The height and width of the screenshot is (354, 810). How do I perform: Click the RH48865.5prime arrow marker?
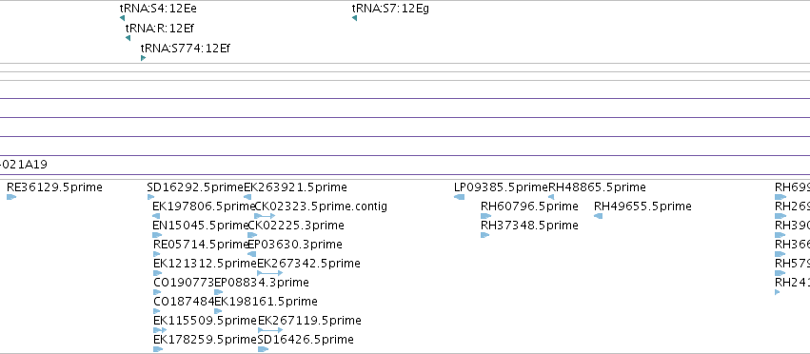coord(551,197)
